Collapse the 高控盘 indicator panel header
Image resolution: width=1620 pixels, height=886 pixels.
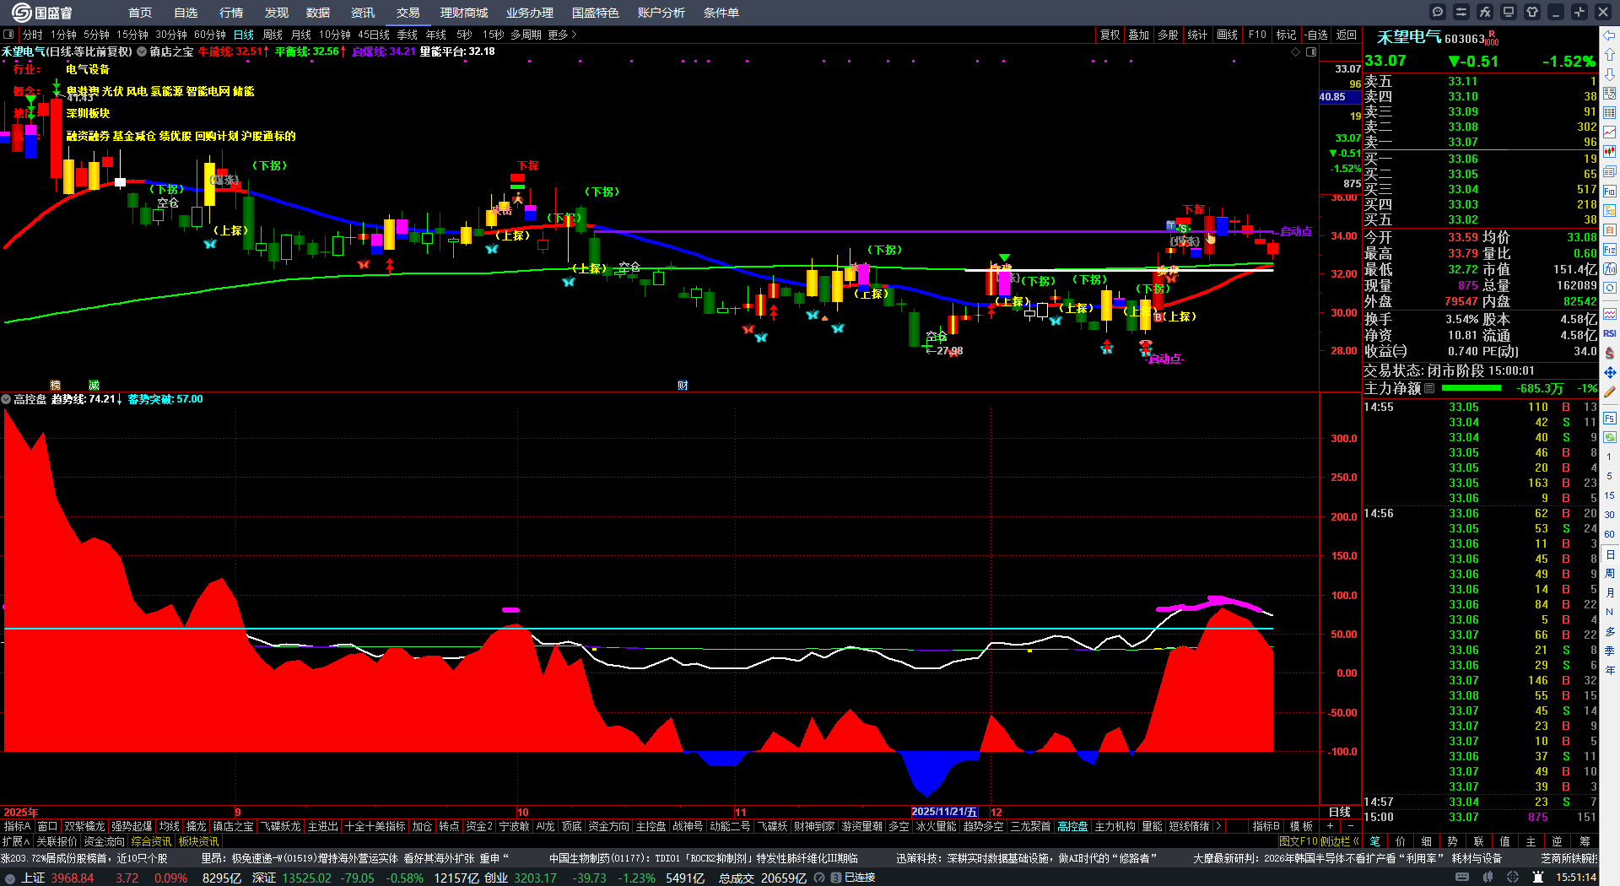click(x=6, y=399)
